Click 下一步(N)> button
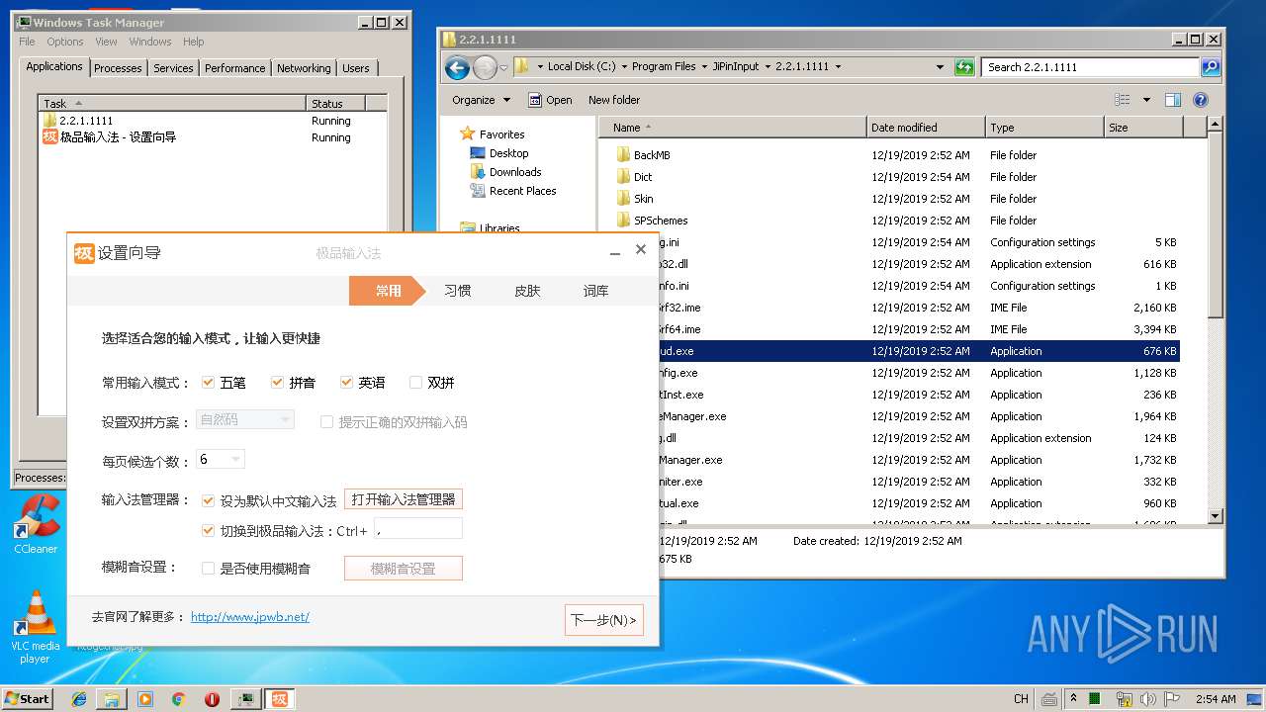The width and height of the screenshot is (1266, 712). (604, 620)
